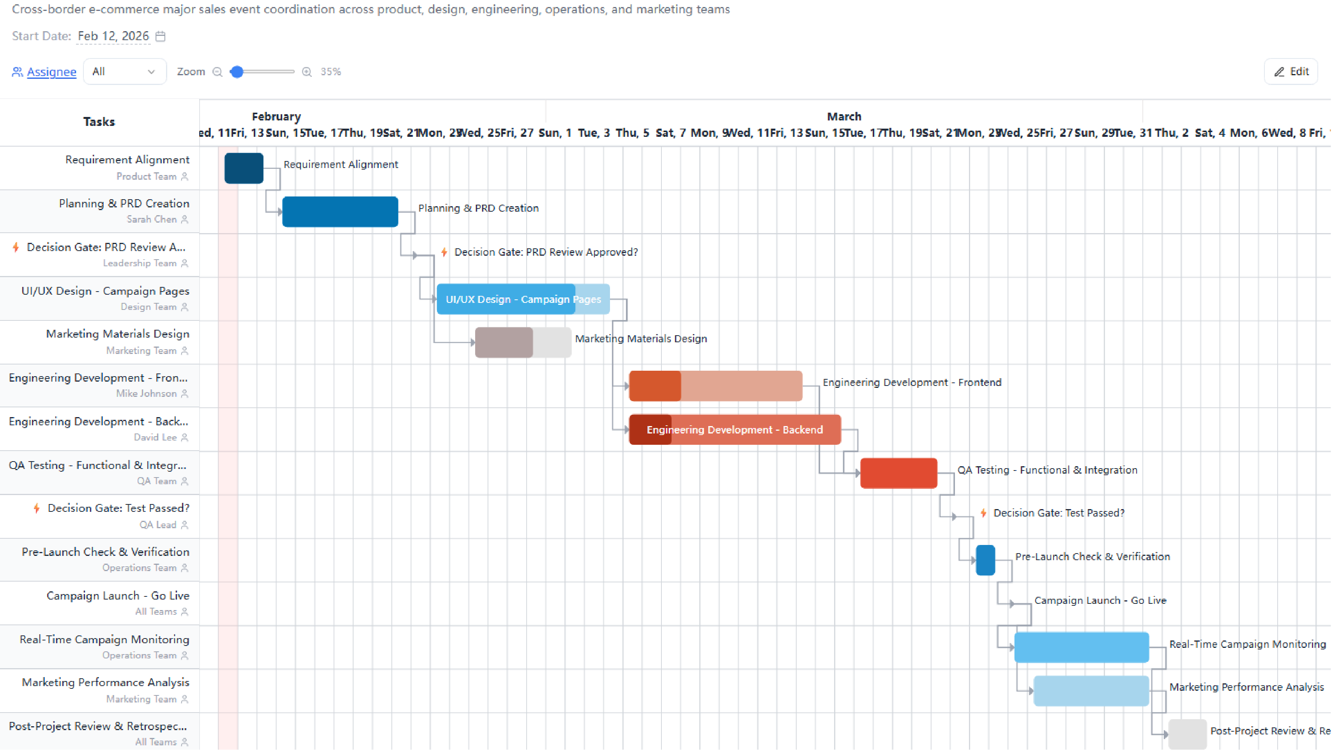Image resolution: width=1333 pixels, height=750 pixels.
Task: Click the zoom out magnifier icon
Action: pyautogui.click(x=217, y=72)
